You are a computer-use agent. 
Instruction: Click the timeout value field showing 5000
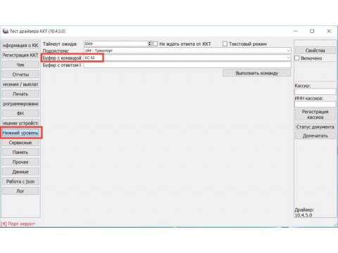pos(115,44)
